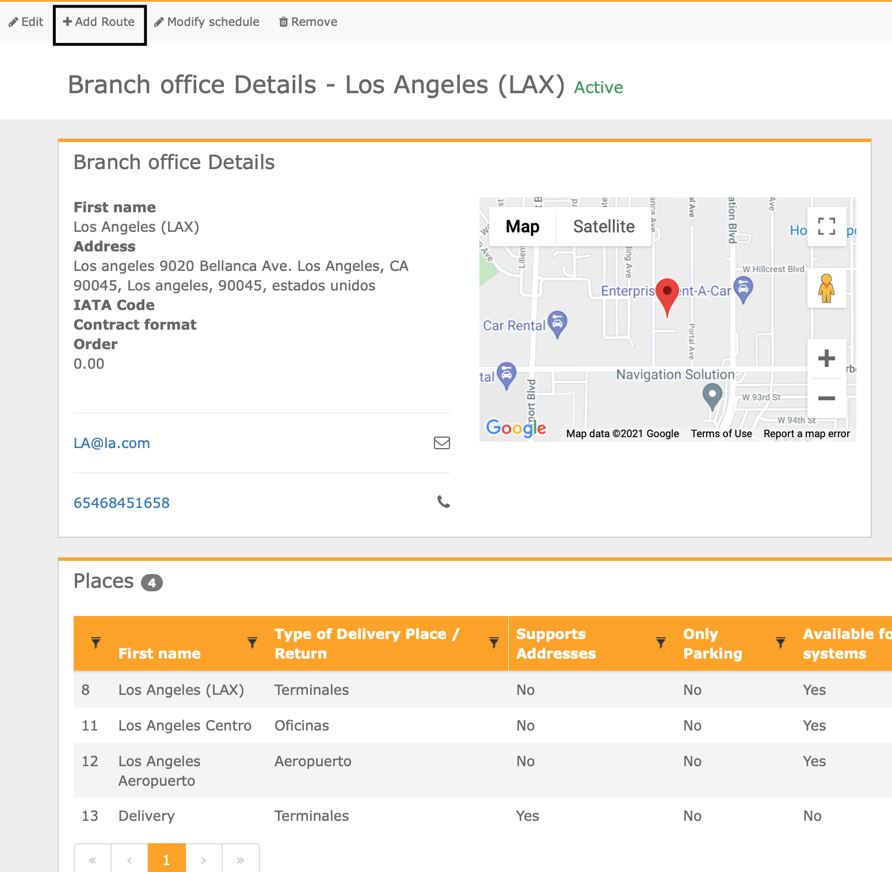Select the Delivery place row

click(483, 816)
